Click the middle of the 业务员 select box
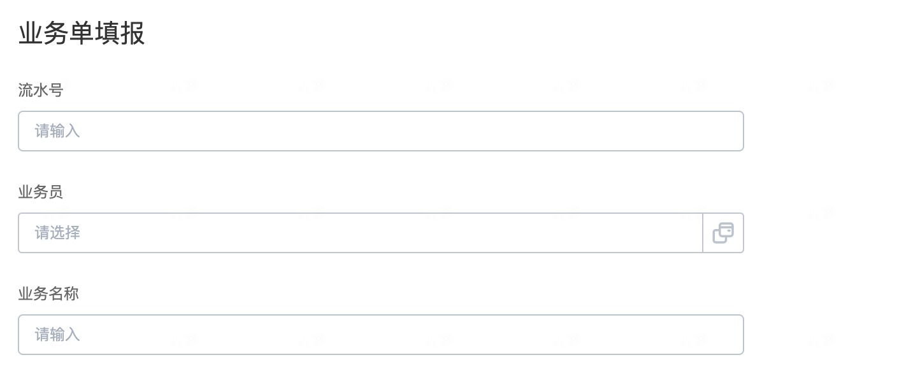 coord(360,233)
